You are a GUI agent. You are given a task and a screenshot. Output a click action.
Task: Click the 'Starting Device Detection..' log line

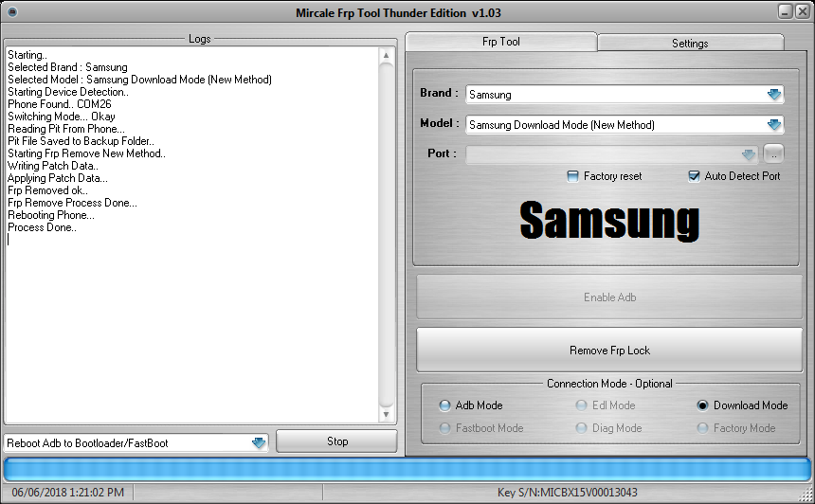(68, 92)
